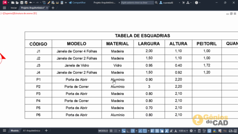Open the Autodesk App Store cart icon
Screen dimensions: 238x134
(183, 3)
